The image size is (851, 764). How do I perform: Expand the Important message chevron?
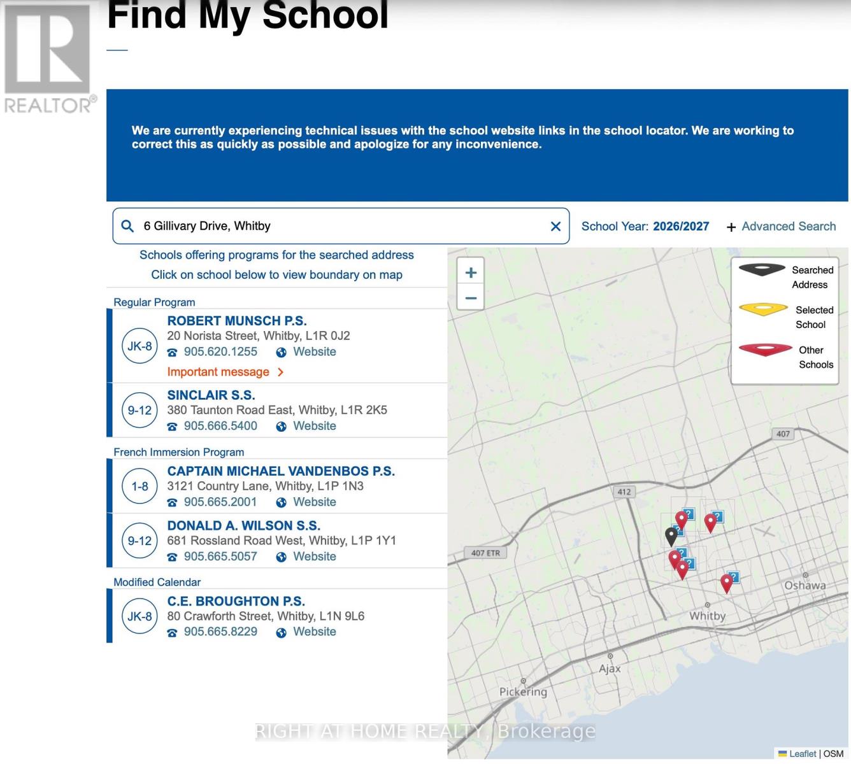(x=280, y=372)
